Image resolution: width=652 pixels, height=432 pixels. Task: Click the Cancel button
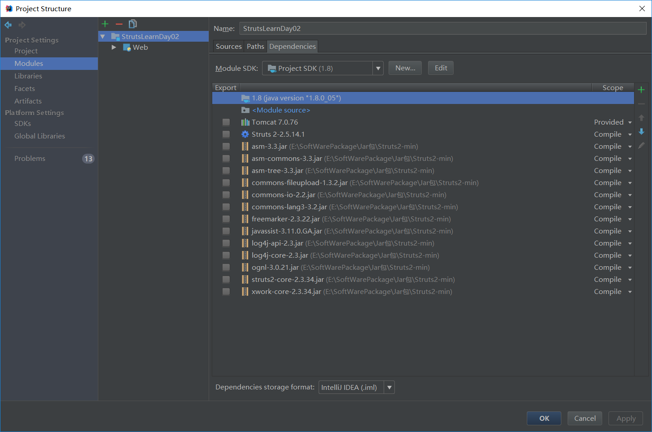[585, 418]
